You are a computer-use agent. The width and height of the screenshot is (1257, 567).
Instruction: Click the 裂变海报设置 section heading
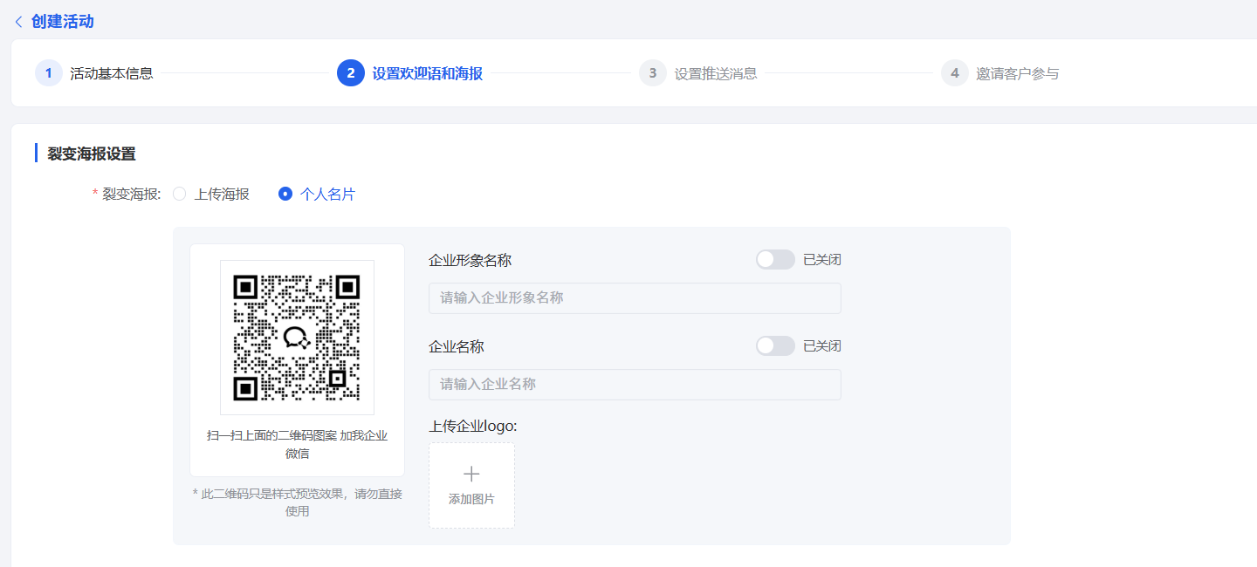(92, 154)
